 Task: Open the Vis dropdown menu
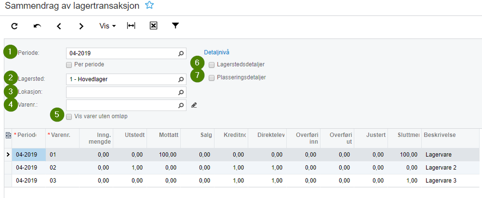pyautogui.click(x=108, y=26)
